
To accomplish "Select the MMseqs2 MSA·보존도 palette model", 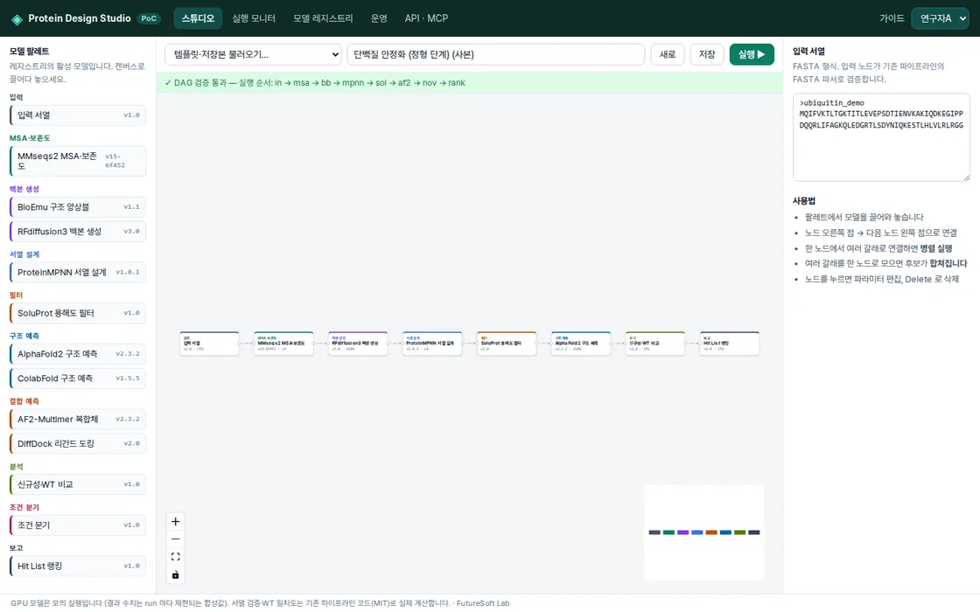I will (x=78, y=161).
